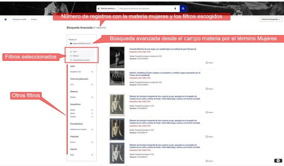The height and width of the screenshot is (166, 284).
Task: Activate the microphone voice search
Action: click(x=175, y=9)
